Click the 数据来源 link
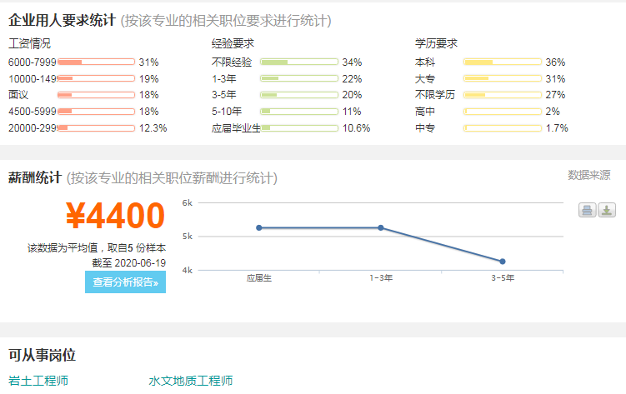Viewport: 626px width, 394px height. pos(588,175)
